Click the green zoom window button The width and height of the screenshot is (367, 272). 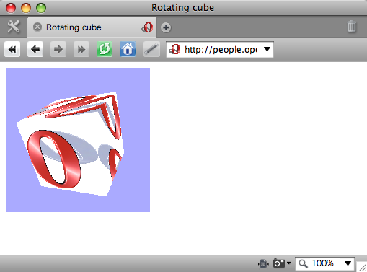(x=41, y=8)
